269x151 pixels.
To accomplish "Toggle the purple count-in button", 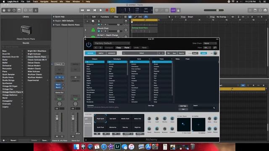I will coord(173,10).
